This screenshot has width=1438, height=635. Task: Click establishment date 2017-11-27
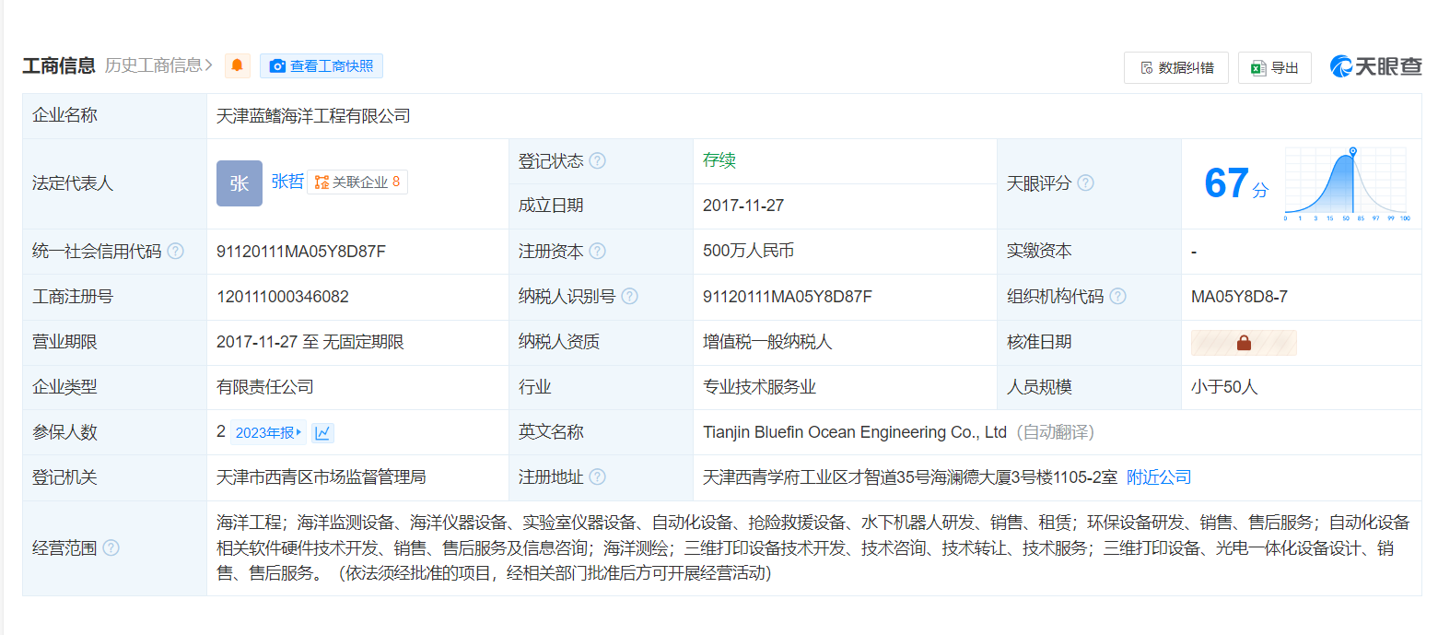point(743,206)
